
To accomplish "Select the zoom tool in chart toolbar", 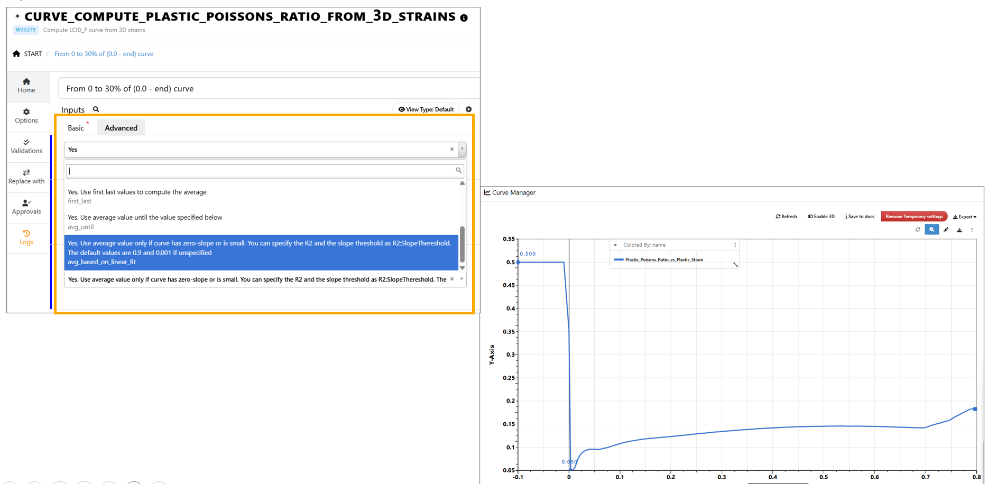I will pyautogui.click(x=931, y=230).
